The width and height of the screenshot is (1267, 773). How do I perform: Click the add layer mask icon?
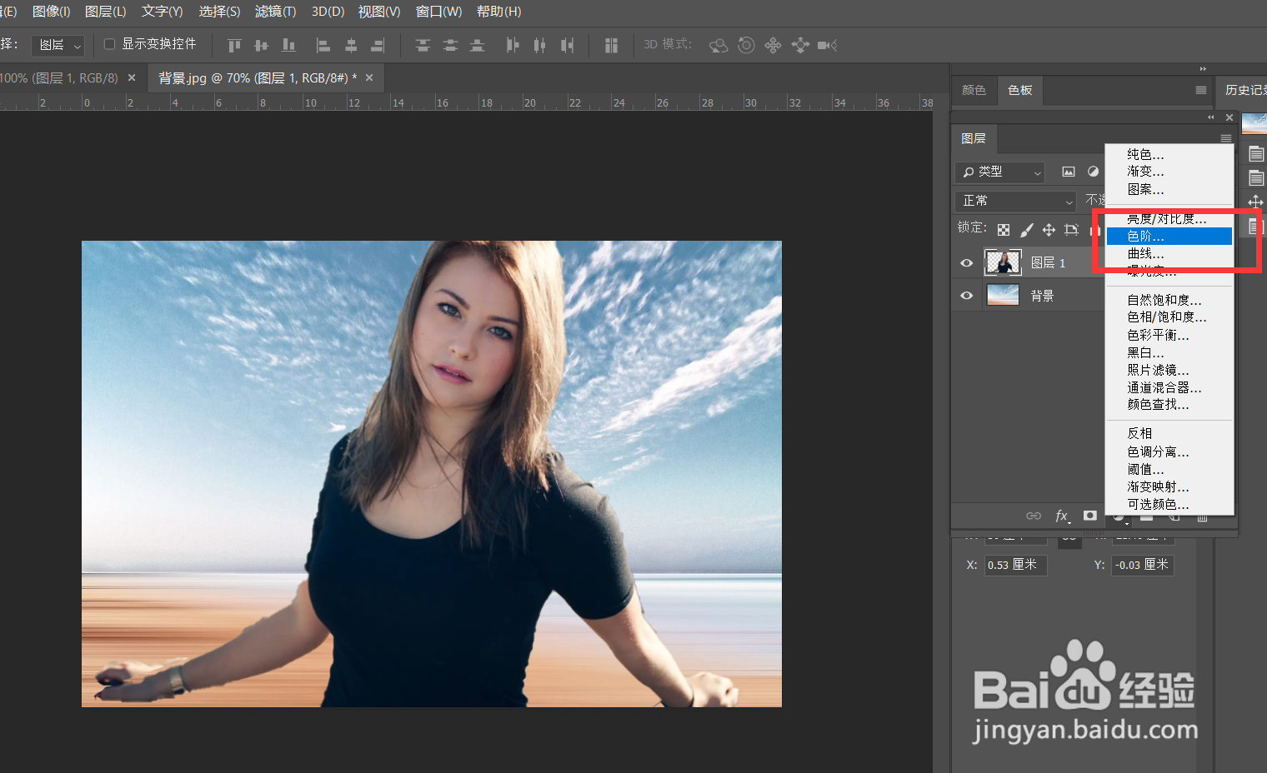(x=1089, y=516)
